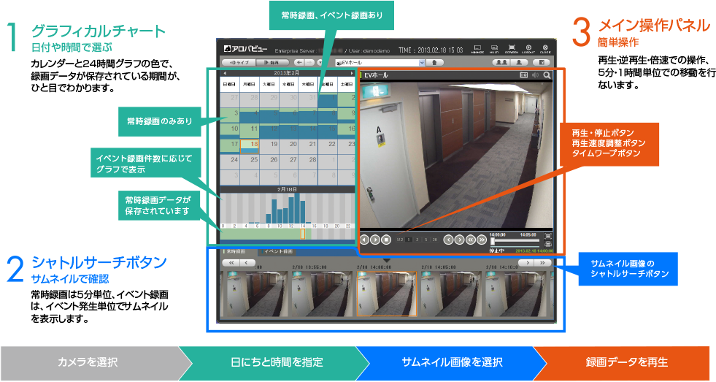The height and width of the screenshot is (382, 716).
Task: Mute audio using the speaker icon
Action: (x=536, y=75)
